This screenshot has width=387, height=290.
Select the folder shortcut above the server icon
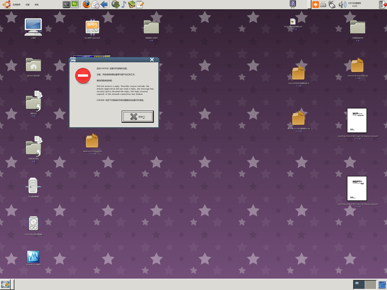tap(34, 147)
